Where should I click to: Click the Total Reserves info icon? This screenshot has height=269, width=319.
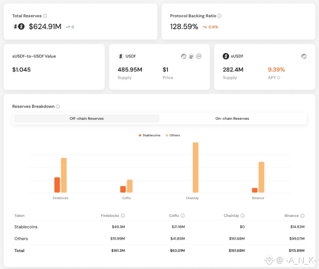click(x=45, y=16)
